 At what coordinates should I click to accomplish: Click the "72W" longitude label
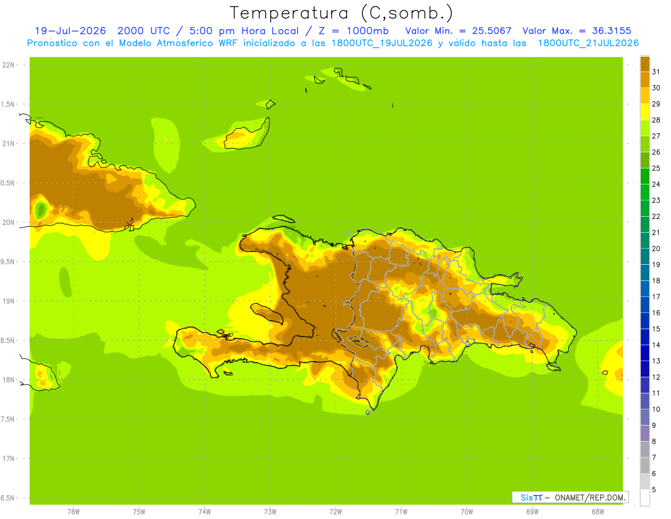(335, 512)
